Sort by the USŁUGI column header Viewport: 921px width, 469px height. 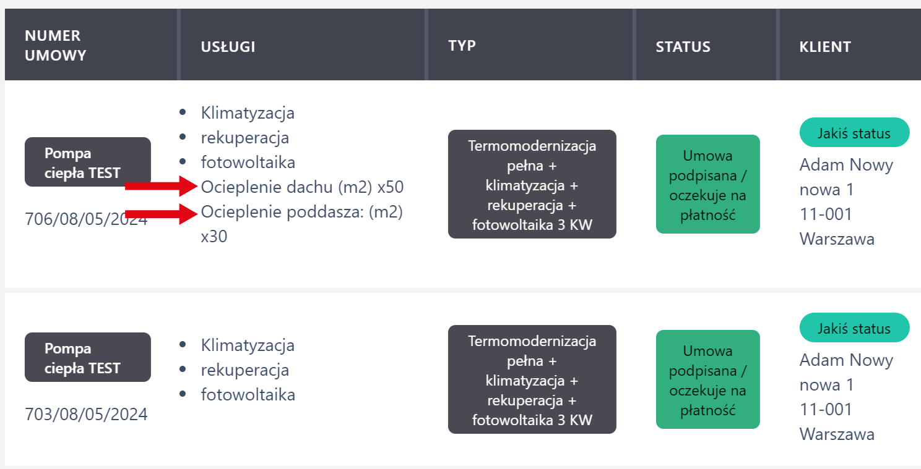tap(228, 47)
